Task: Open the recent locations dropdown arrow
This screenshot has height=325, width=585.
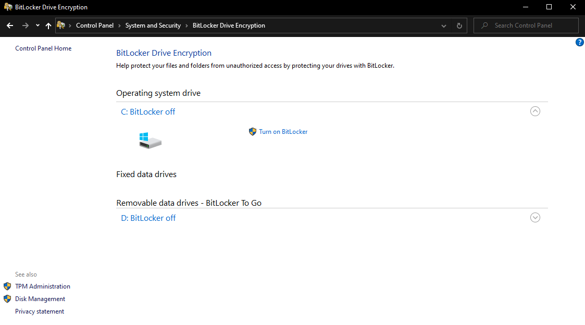Action: 38,26
